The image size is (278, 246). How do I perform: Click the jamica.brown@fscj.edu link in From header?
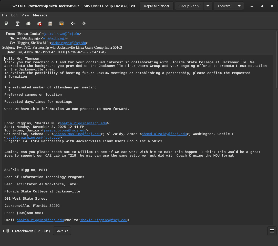(x=61, y=34)
